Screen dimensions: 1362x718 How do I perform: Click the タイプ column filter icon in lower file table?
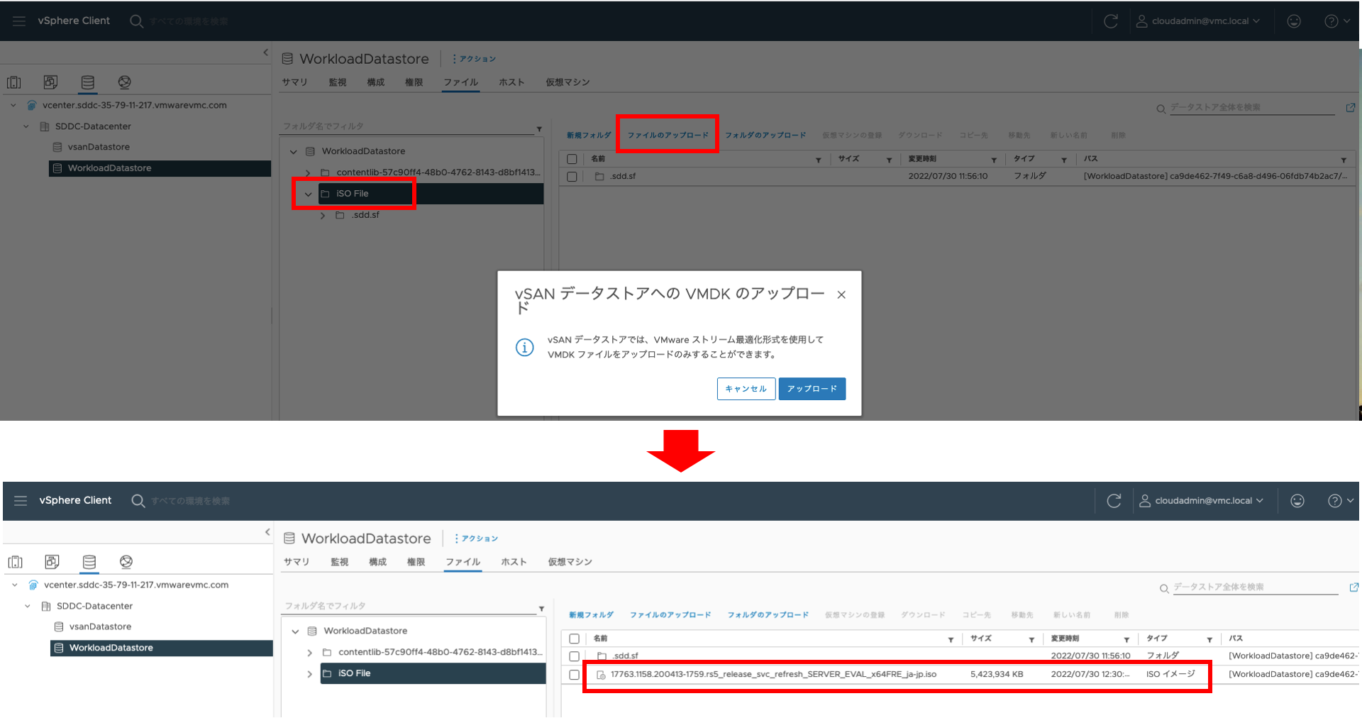pyautogui.click(x=1209, y=639)
